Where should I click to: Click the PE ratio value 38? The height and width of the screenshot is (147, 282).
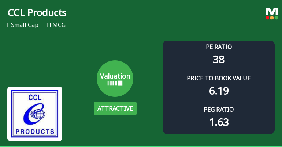click(219, 59)
